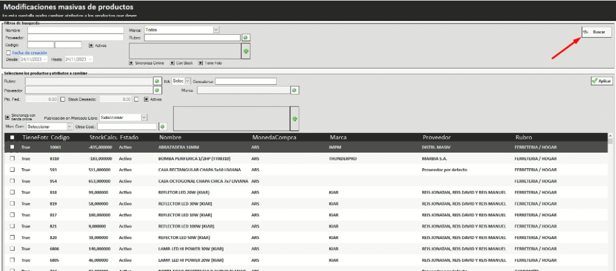Screen dimensions: 616x271
Task: Click green lookup icon next to filter Rubro
Action: [x=245, y=37]
